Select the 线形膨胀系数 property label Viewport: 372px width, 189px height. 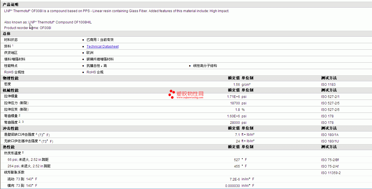click(x=14, y=172)
